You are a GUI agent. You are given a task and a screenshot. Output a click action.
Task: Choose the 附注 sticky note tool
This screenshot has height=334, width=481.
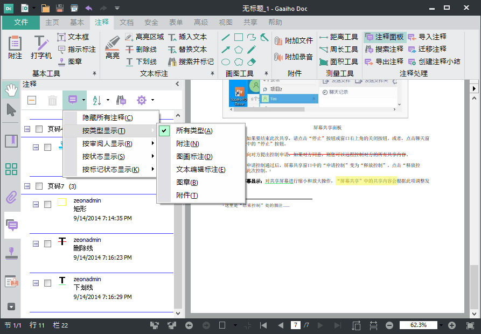click(x=15, y=47)
